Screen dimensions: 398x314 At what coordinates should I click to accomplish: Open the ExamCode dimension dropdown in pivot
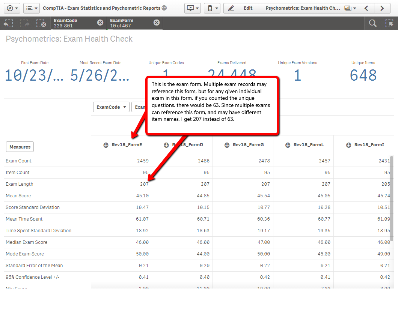click(111, 107)
